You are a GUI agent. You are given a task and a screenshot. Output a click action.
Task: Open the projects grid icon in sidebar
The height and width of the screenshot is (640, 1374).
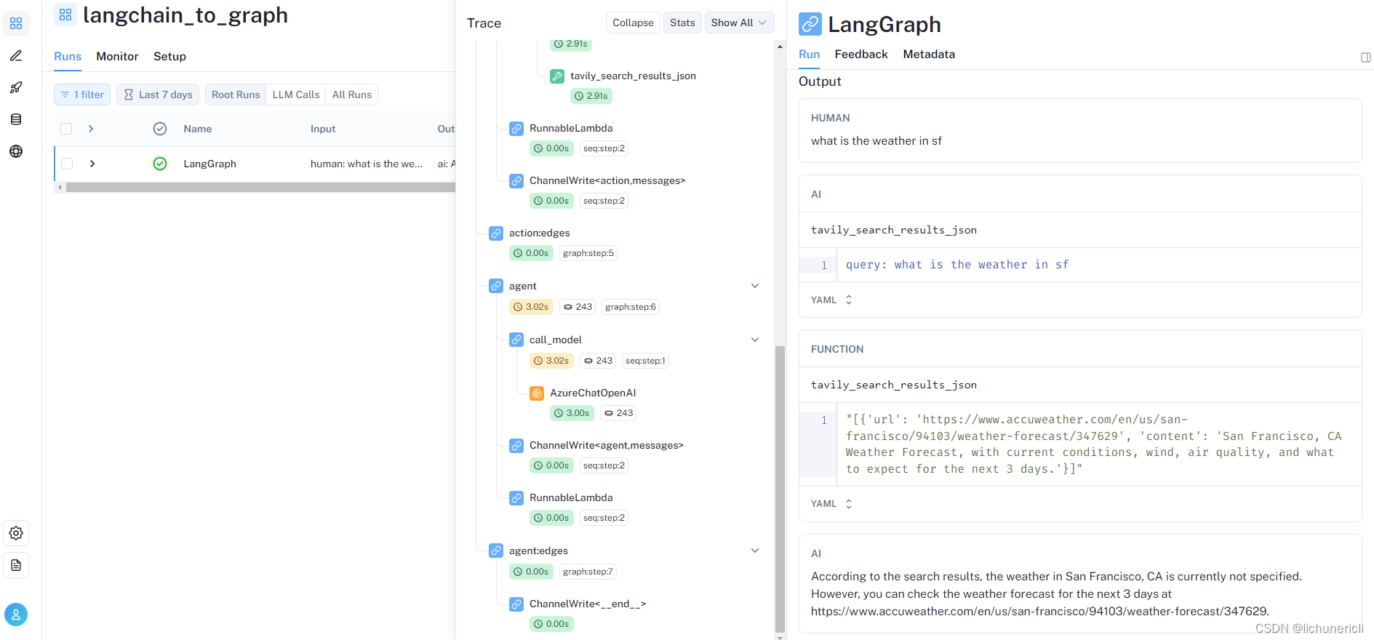16,23
